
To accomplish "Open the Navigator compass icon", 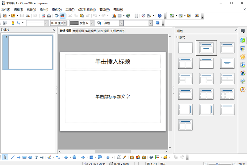I will (x=143, y=15).
